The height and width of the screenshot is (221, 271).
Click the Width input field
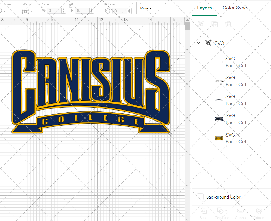[54, 10]
